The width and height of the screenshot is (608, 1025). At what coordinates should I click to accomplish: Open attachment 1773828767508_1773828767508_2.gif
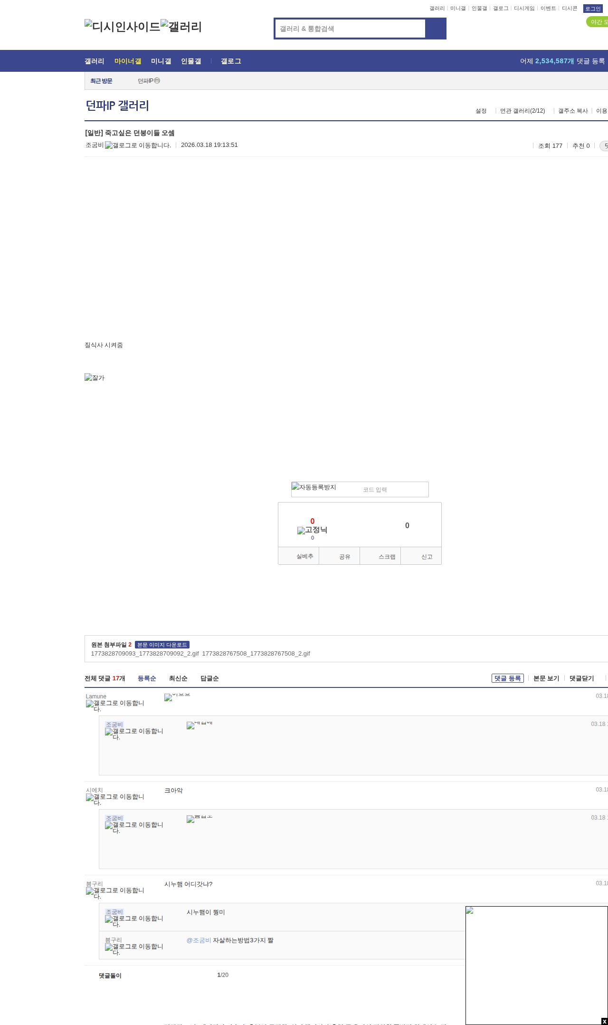256,654
